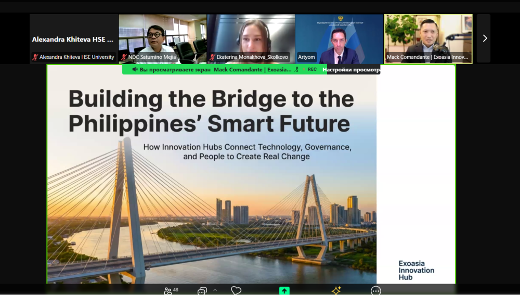Select NDC Saturnino Mejia video tile
This screenshot has height=295, width=520.
pyautogui.click(x=162, y=36)
